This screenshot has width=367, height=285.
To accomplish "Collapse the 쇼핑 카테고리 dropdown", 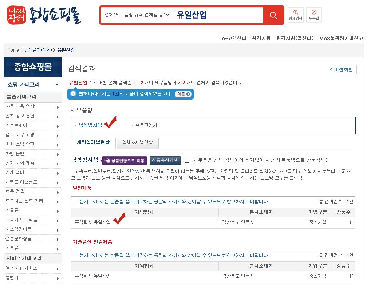I will [x=33, y=84].
